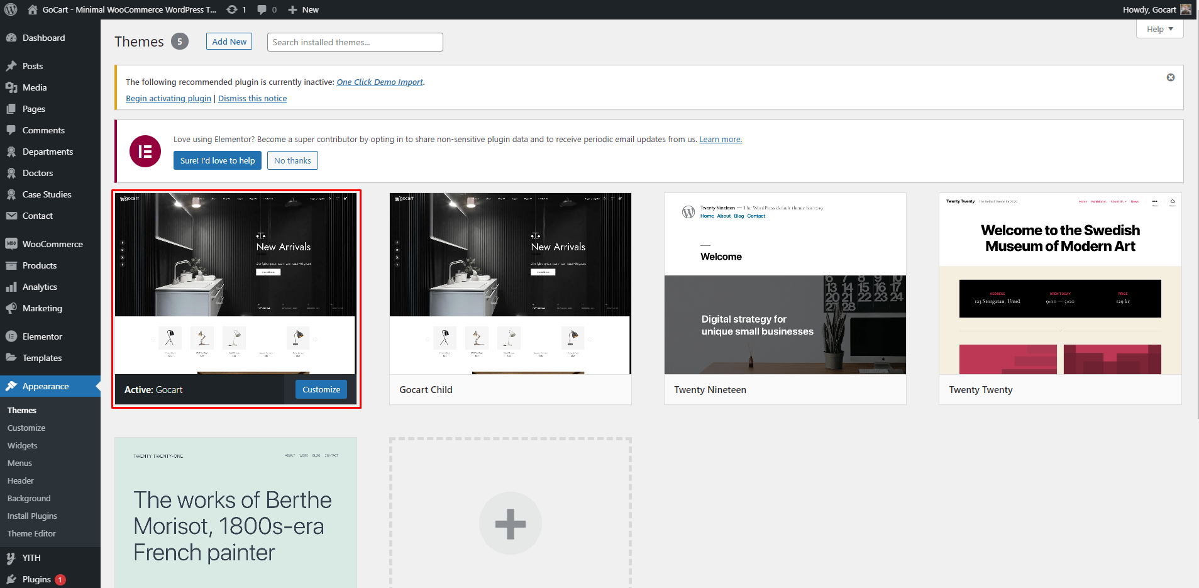This screenshot has width=1199, height=588.
Task: Select the Twenty Twenty-One theme card
Action: coord(236,513)
